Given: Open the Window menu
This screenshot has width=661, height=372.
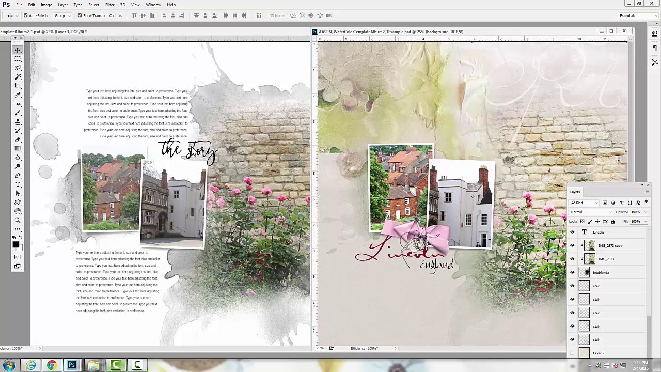Looking at the screenshot, I should click(153, 5).
